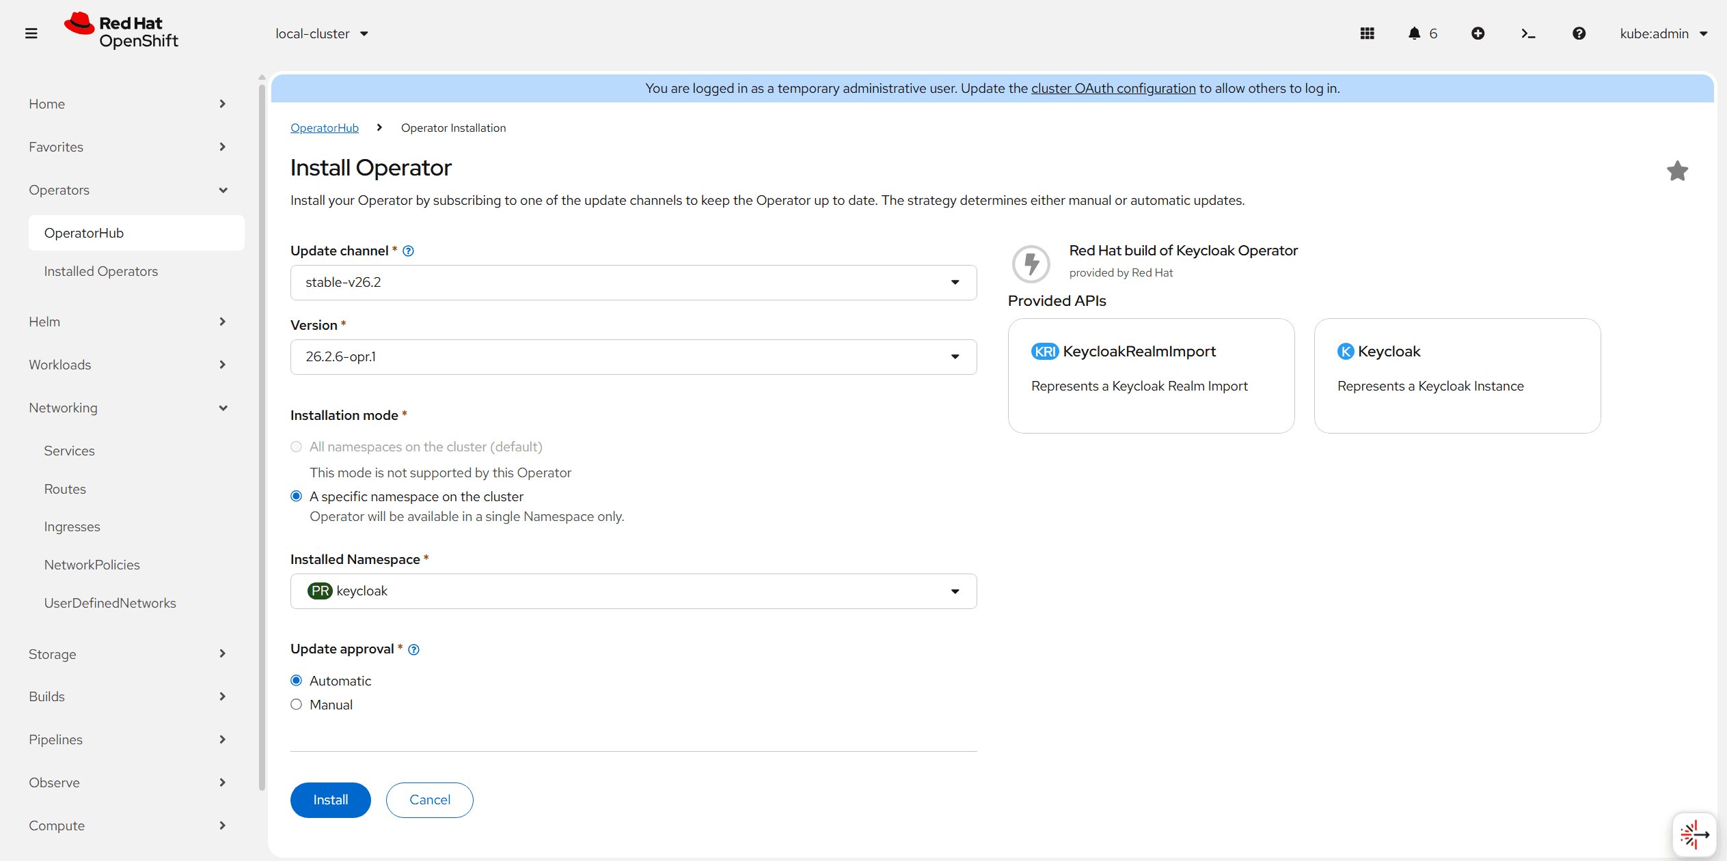Show help for Update channel field
The height and width of the screenshot is (861, 1727).
pyautogui.click(x=408, y=251)
